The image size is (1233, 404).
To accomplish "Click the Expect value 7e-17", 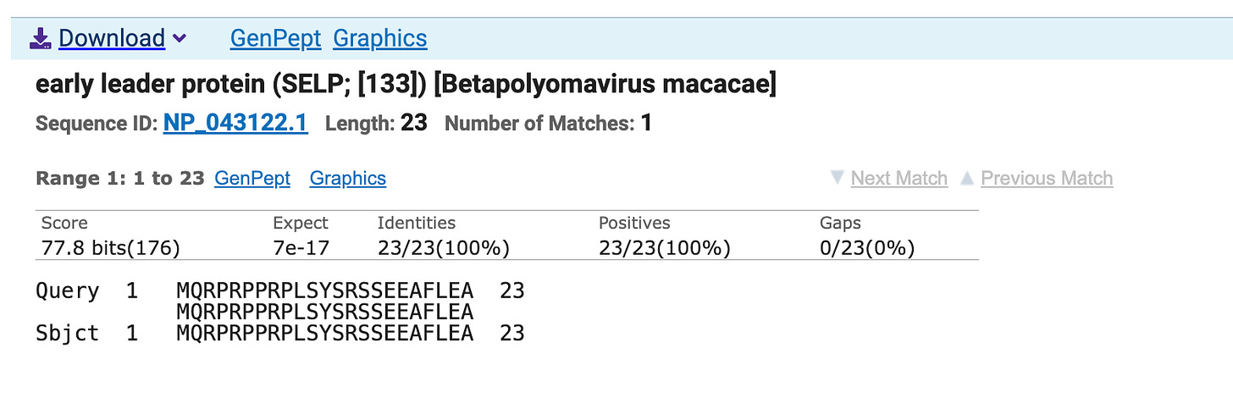I will 301,248.
